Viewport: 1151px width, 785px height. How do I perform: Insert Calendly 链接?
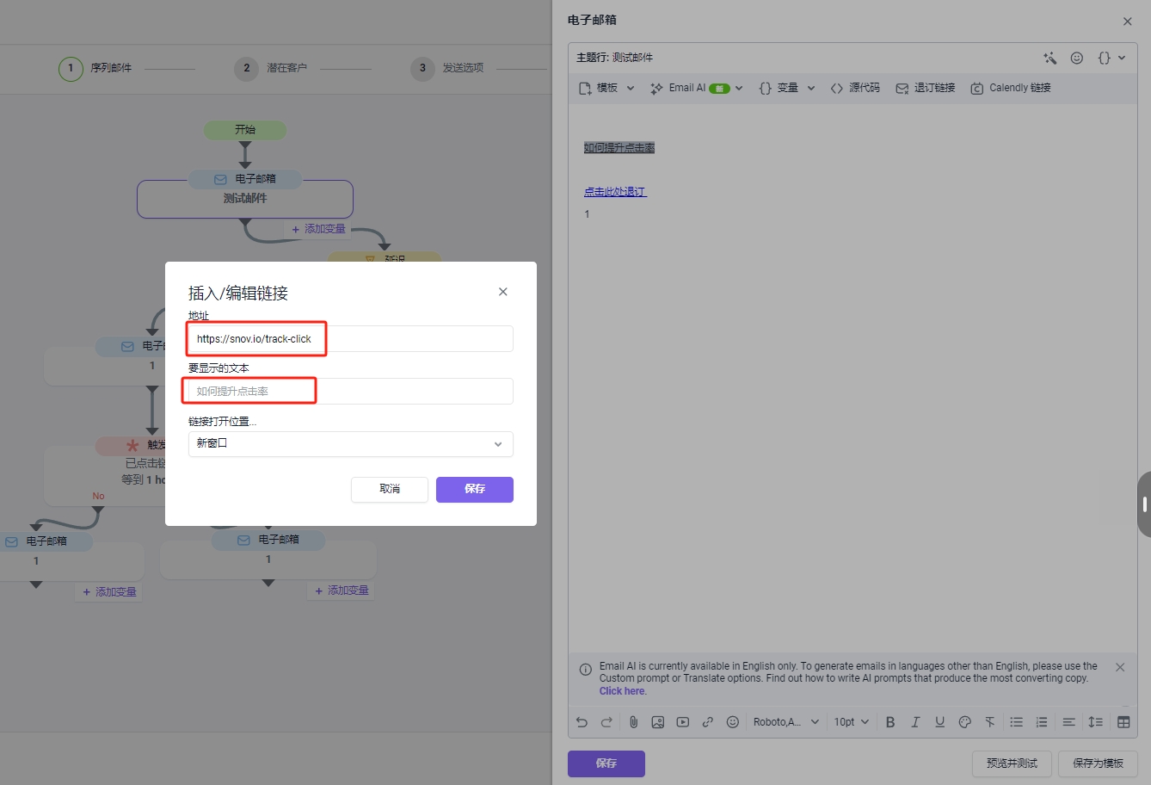[1011, 88]
